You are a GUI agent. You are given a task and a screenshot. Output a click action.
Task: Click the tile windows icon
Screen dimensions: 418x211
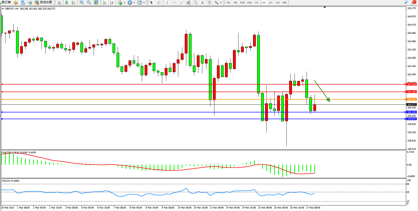pyautogui.click(x=96, y=3)
